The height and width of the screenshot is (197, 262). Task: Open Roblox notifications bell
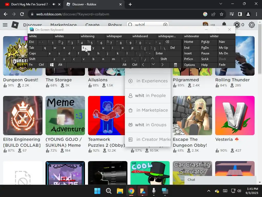point(224,24)
